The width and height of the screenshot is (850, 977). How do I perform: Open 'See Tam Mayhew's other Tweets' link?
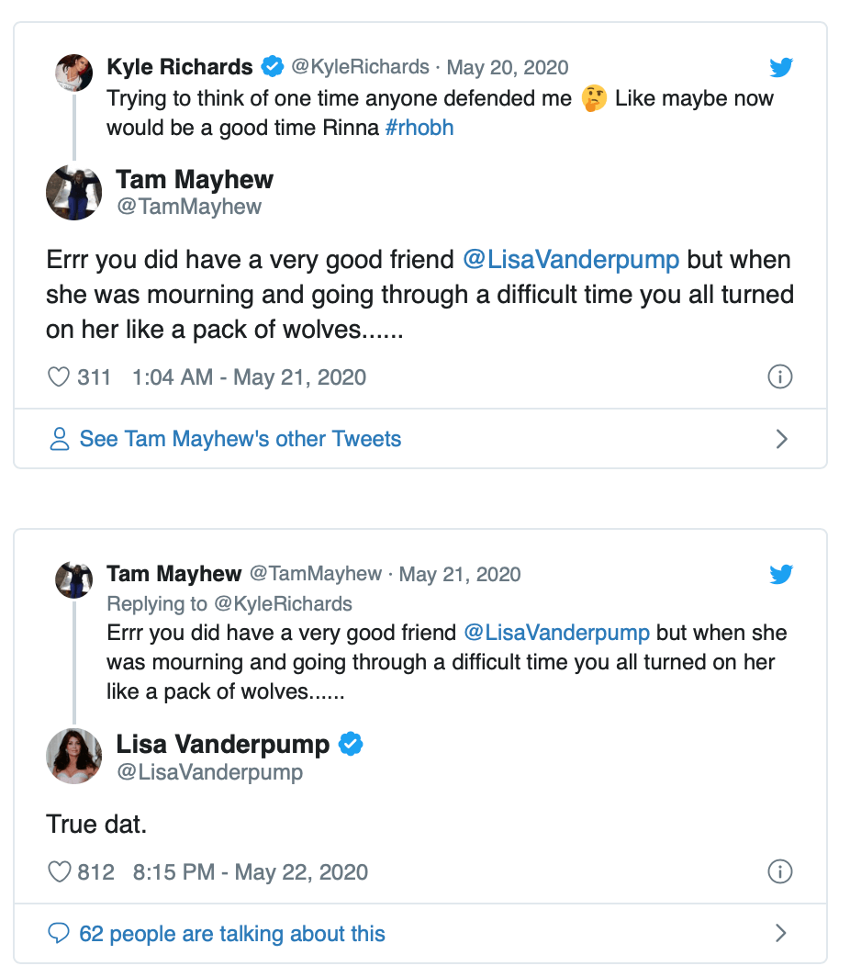[x=240, y=439]
